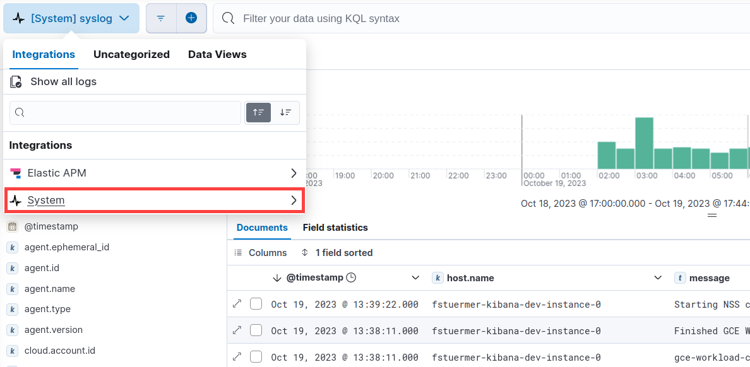
Task: Click the clock icon in timestamp header
Action: pos(352,277)
